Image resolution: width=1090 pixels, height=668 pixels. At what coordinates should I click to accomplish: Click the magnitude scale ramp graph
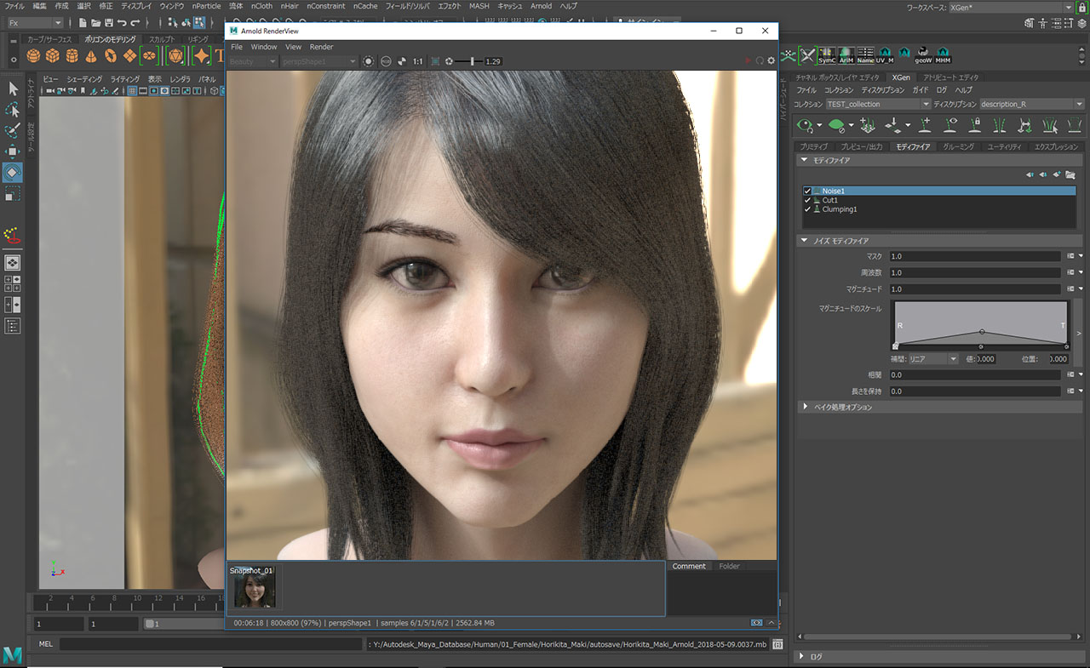point(981,323)
